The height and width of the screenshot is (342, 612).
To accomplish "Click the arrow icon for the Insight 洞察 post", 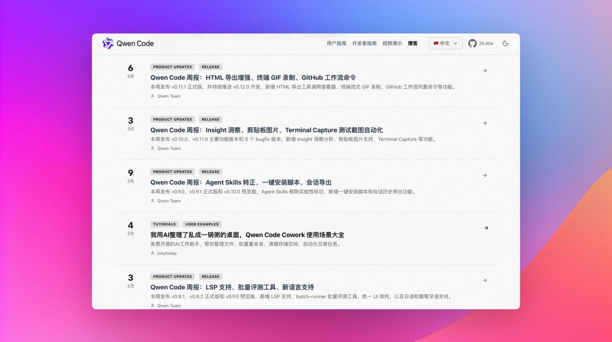I will (485, 123).
